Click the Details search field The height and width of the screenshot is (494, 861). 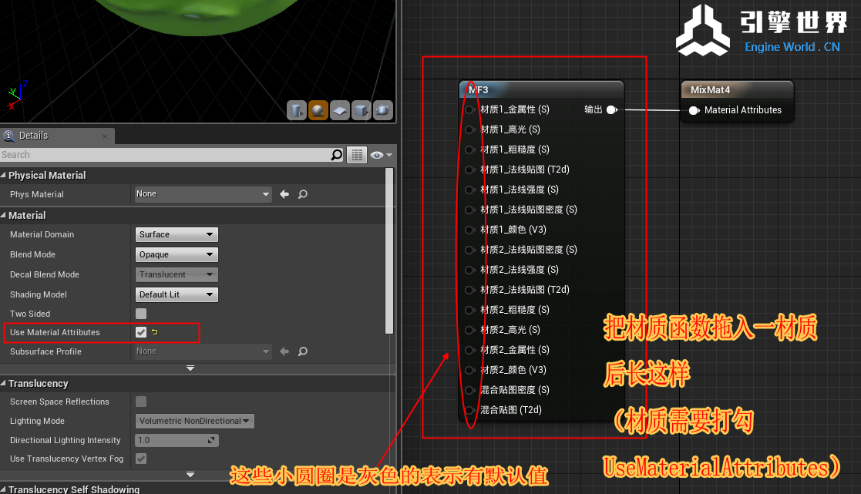tap(166, 155)
